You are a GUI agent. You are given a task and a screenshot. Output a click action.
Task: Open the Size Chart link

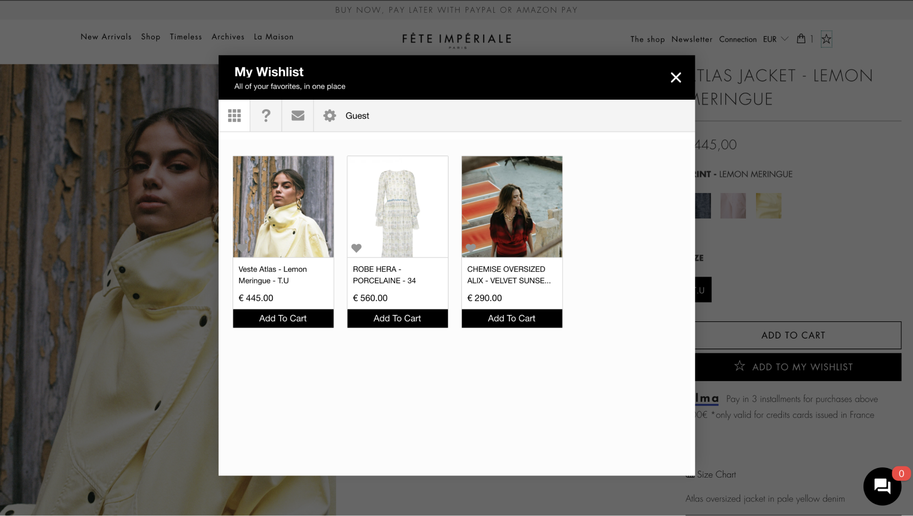(x=716, y=474)
